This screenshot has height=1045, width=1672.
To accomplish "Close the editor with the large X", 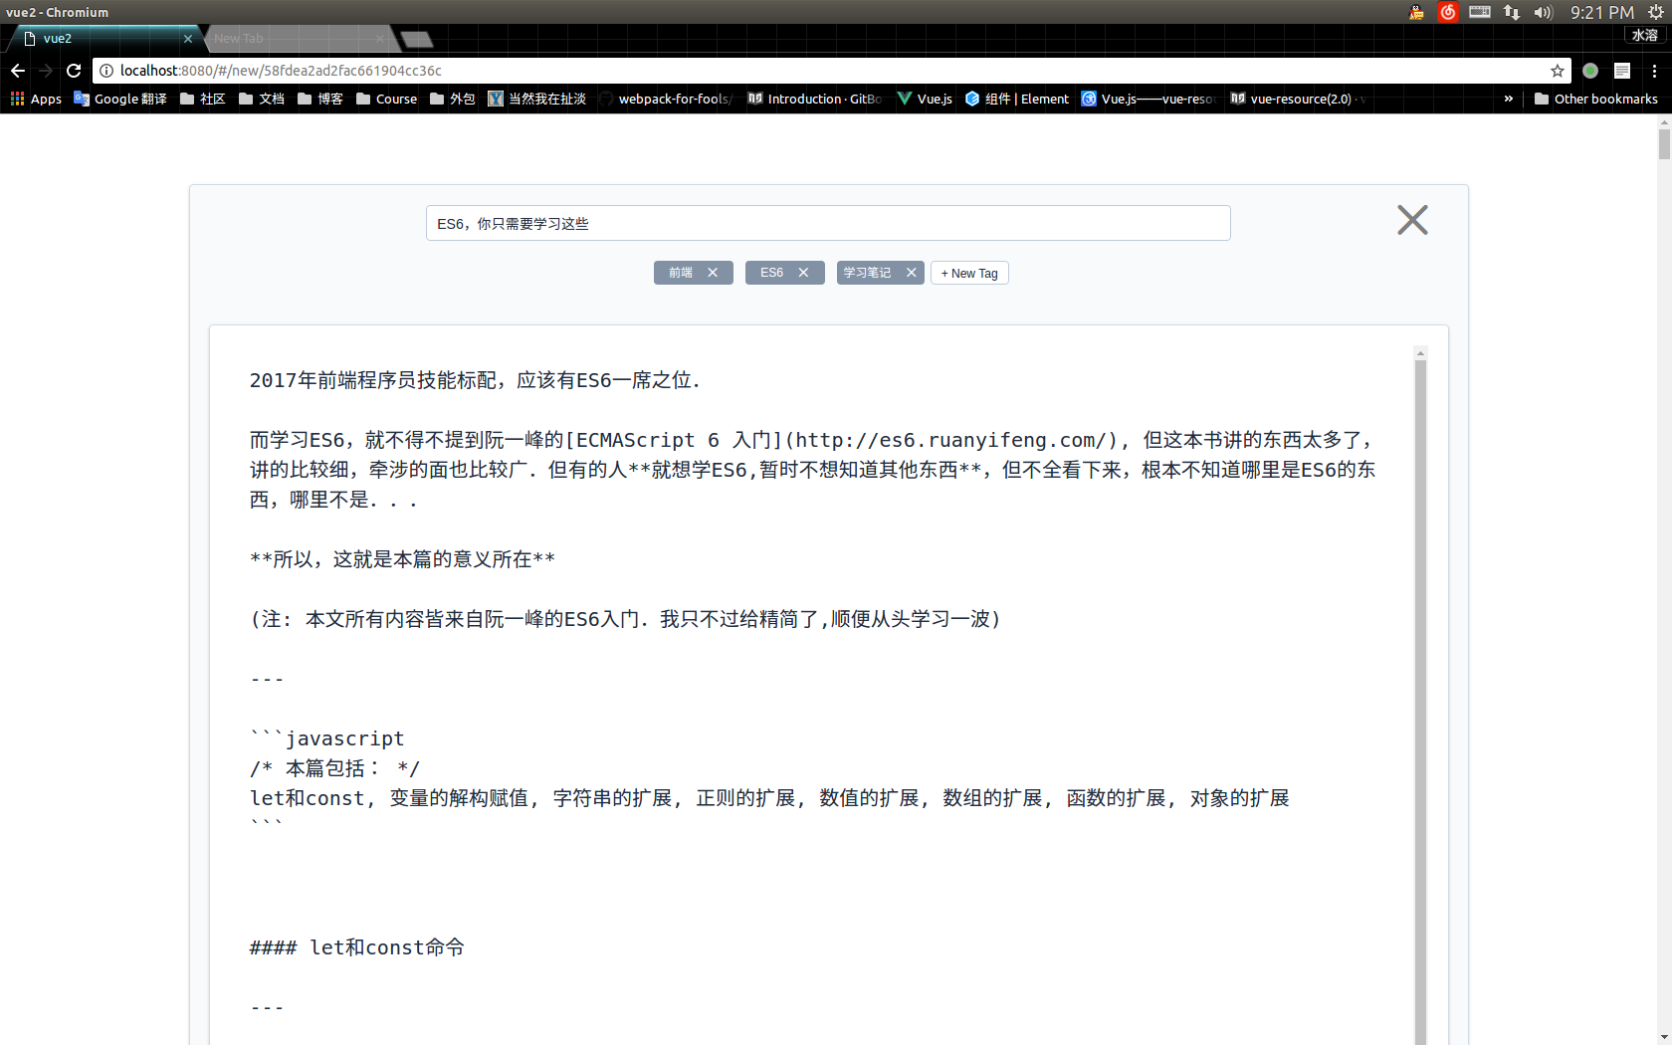I will pyautogui.click(x=1412, y=220).
